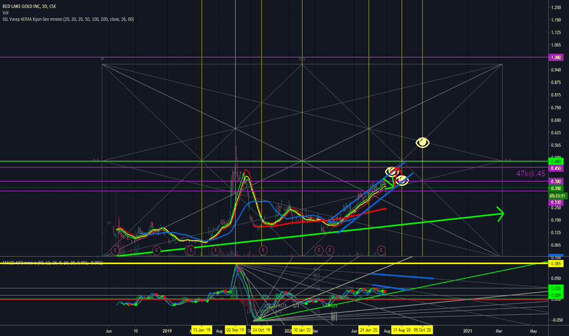The height and width of the screenshot is (336, 569).
Task: Click the green 0.009 MACD level label
Action: [x=556, y=295]
